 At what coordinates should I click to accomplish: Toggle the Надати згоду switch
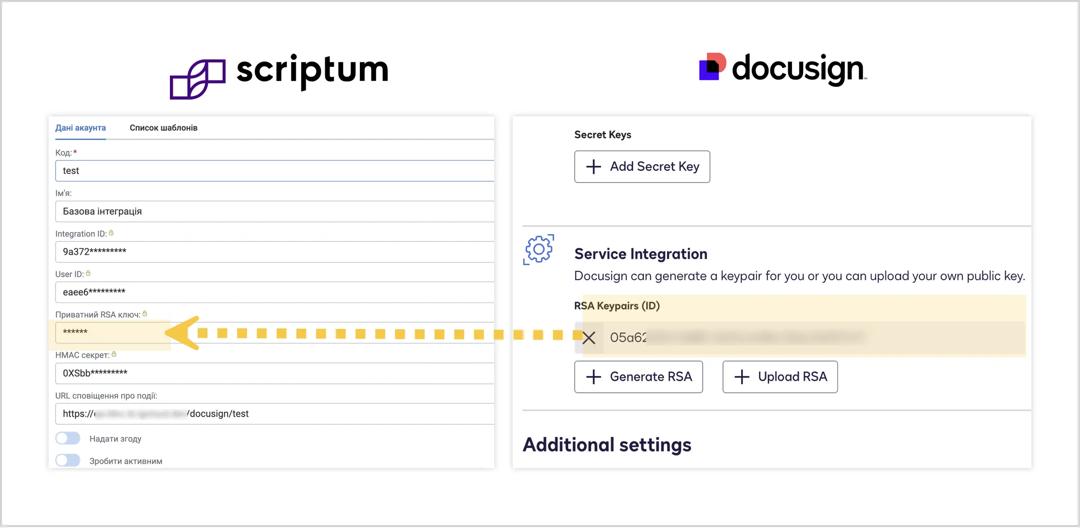click(x=68, y=438)
